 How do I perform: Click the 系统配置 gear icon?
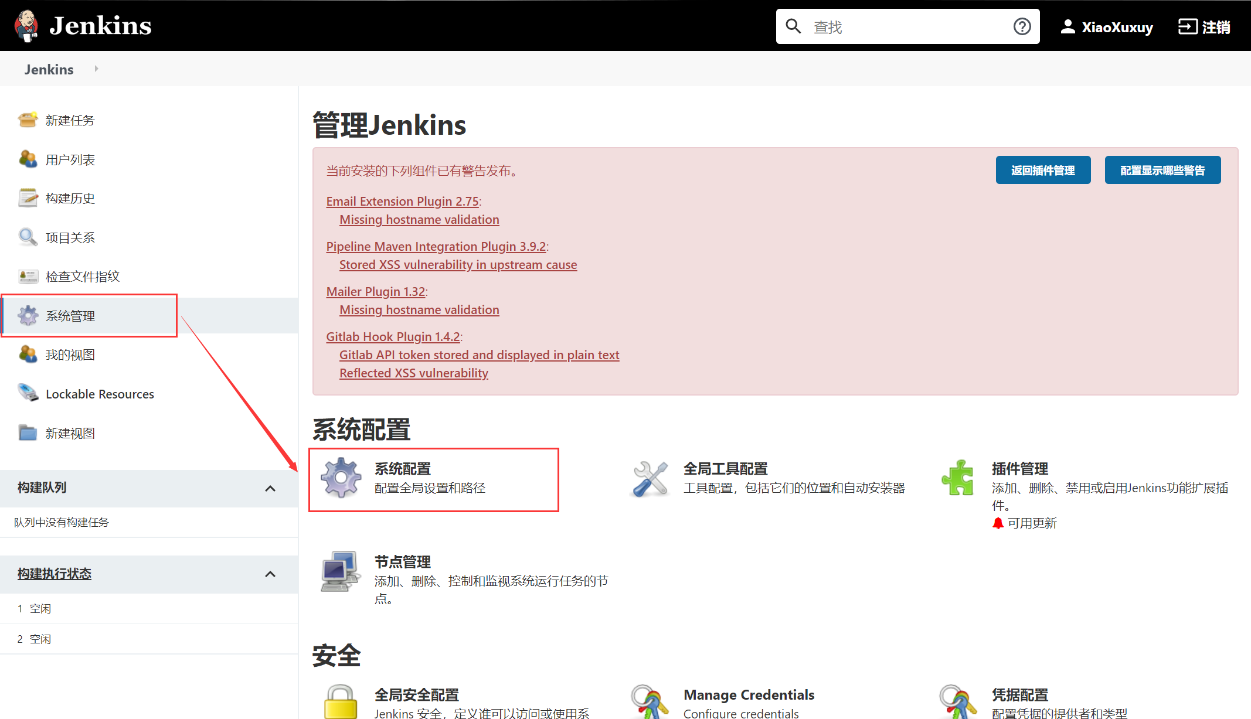341,478
